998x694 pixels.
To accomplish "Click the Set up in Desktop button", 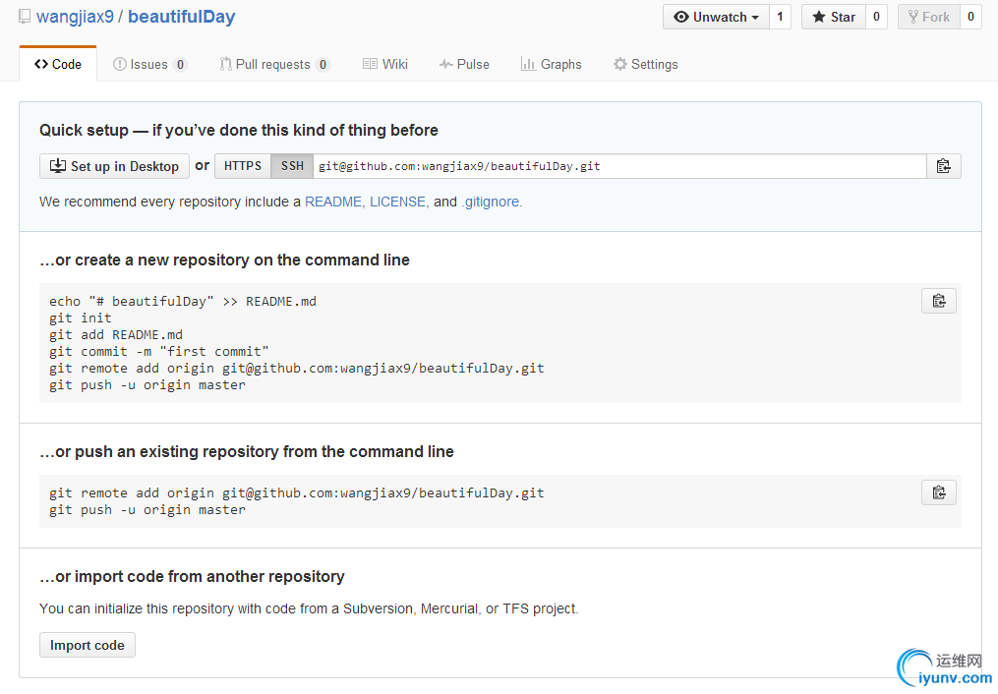I will 114,166.
